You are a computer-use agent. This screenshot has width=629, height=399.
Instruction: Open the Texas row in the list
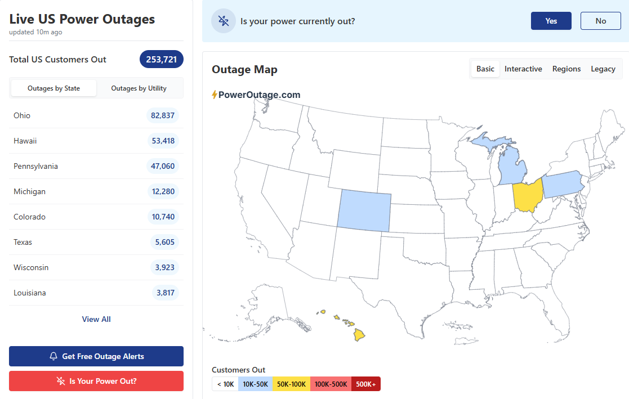pos(96,242)
